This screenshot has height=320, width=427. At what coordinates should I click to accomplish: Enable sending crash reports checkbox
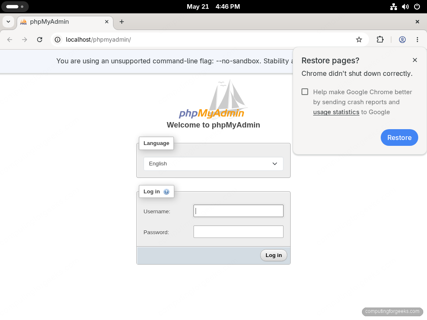pos(305,92)
